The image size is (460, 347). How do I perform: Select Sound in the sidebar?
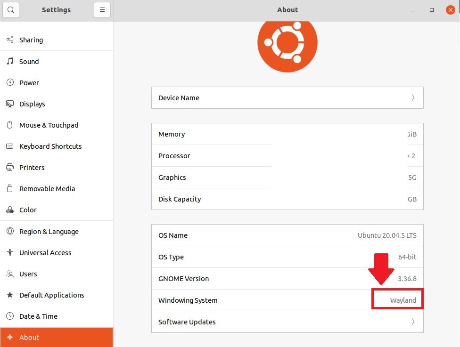coord(57,61)
